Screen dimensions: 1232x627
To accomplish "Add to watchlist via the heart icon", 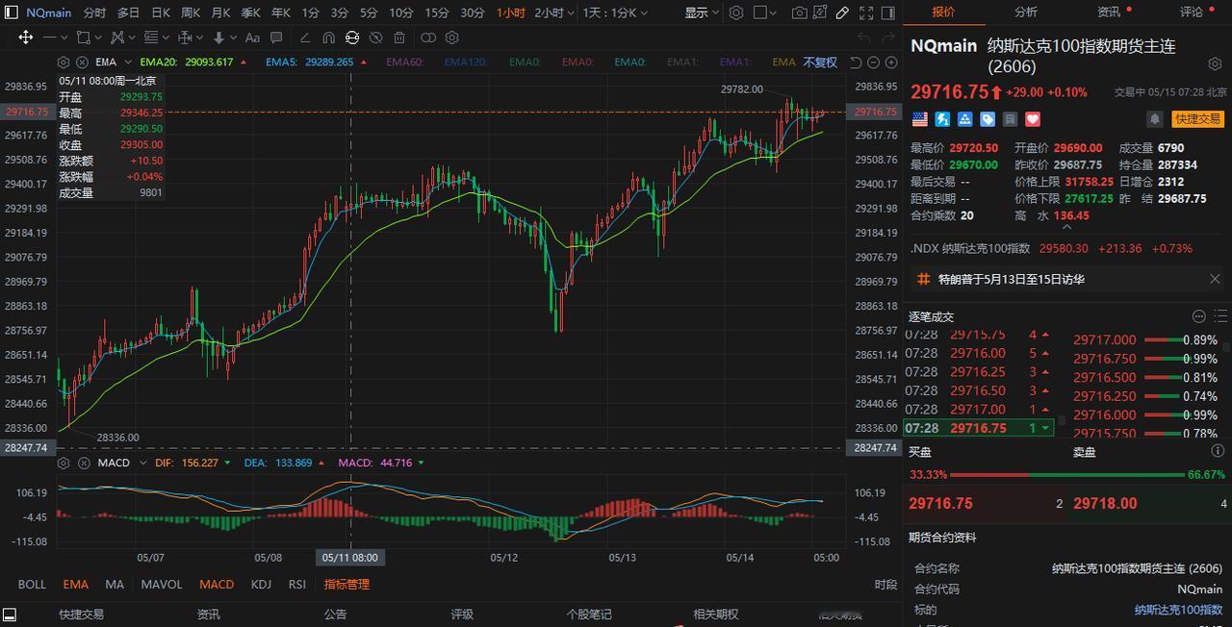I will [x=1033, y=119].
